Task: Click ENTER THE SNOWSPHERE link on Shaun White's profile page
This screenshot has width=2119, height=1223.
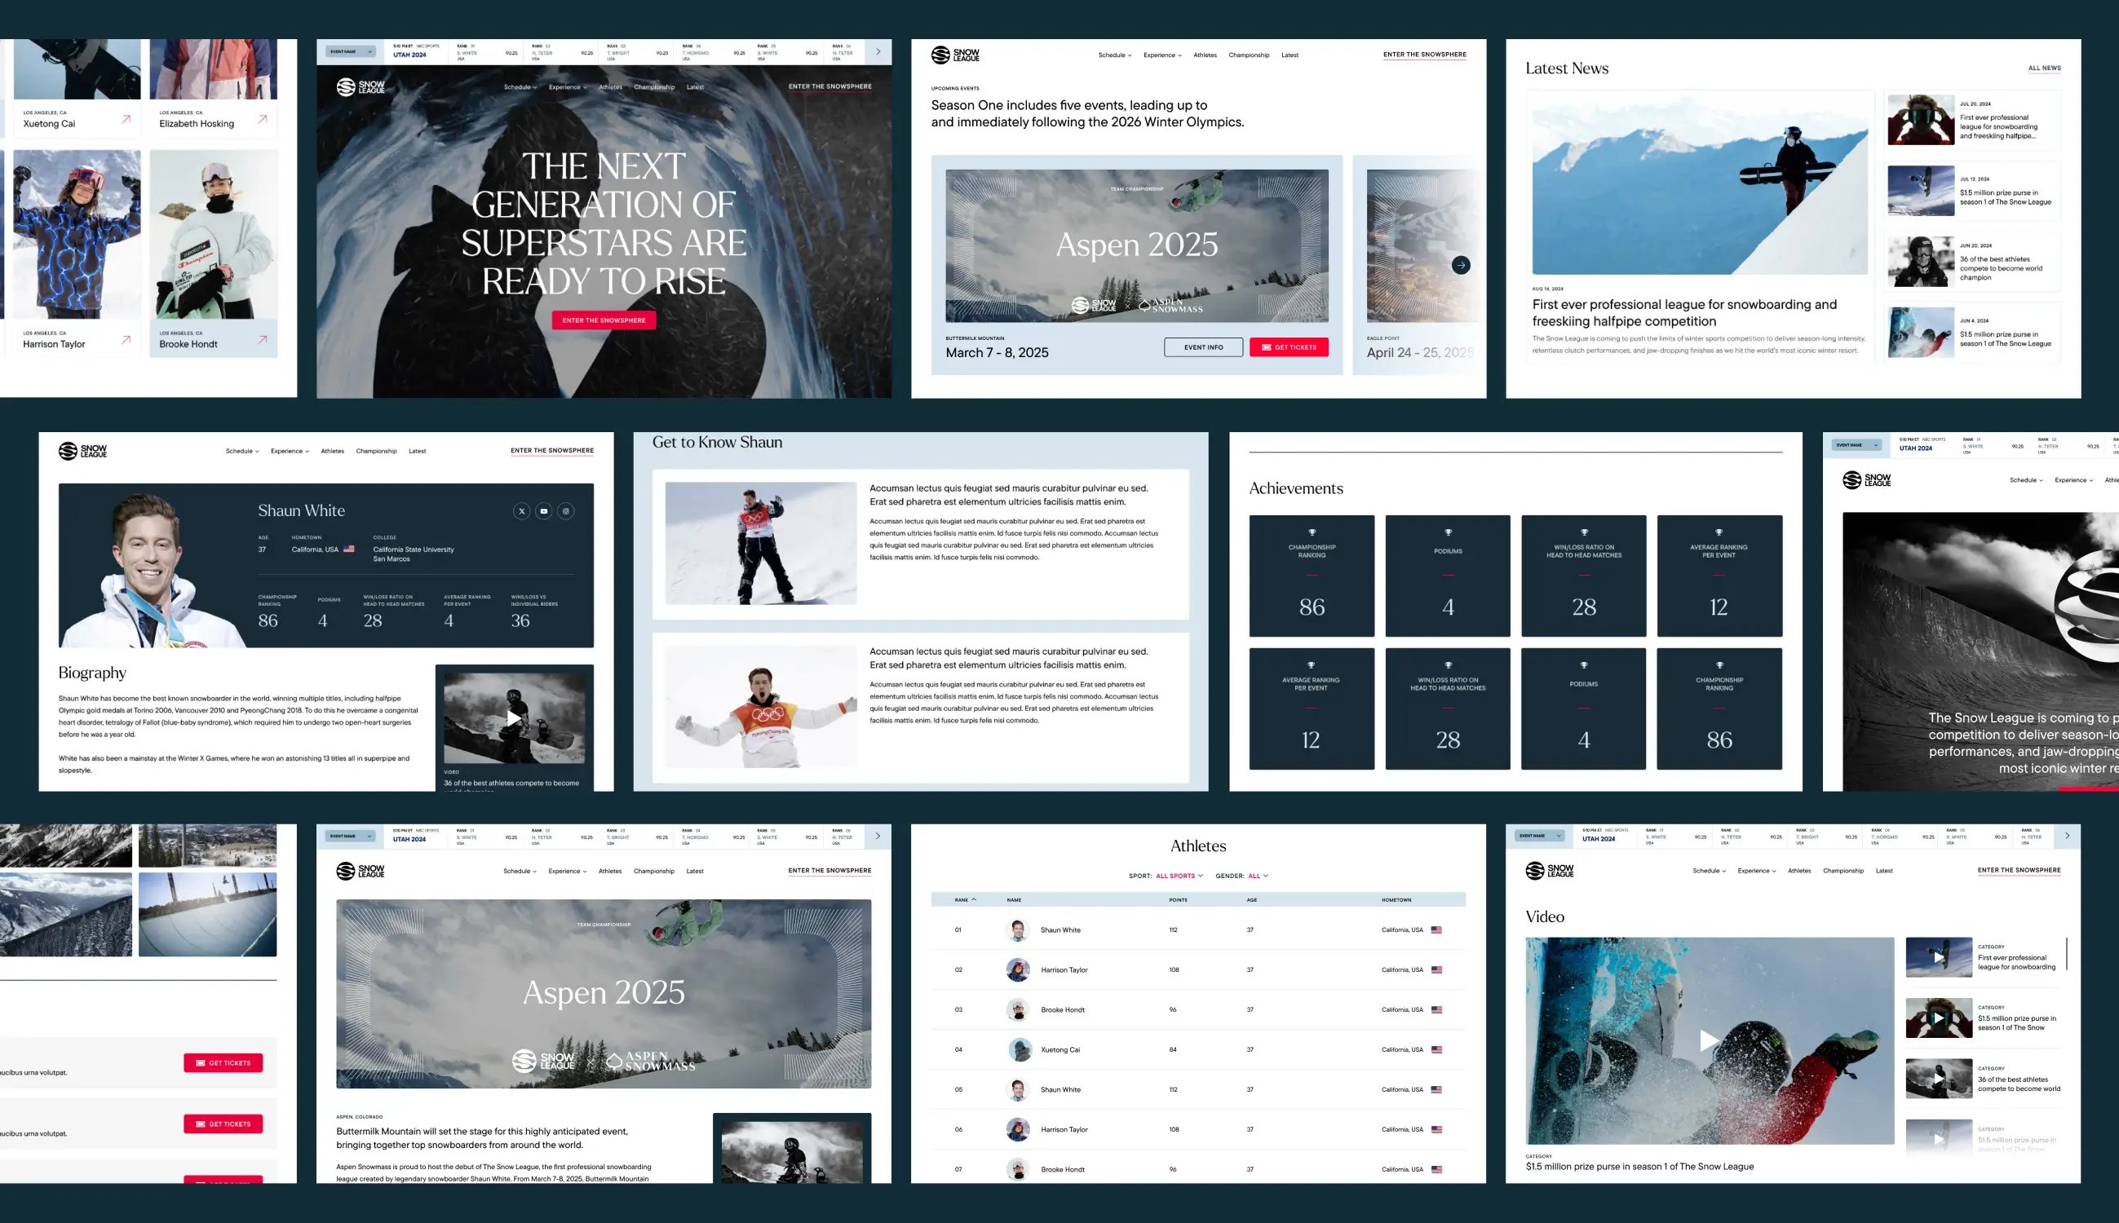Action: pos(552,451)
